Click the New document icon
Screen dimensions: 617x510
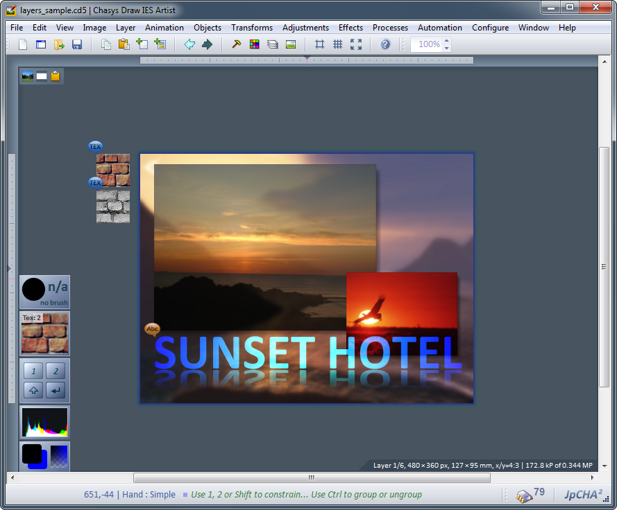click(23, 44)
